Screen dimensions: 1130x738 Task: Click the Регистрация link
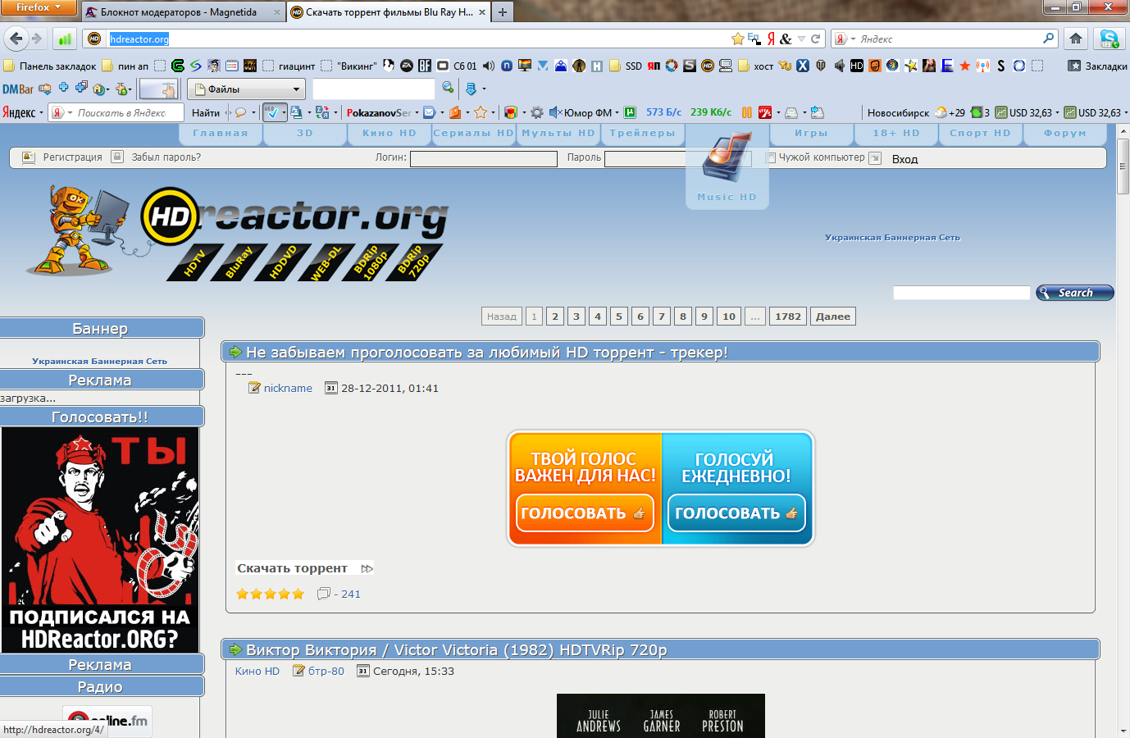point(73,157)
